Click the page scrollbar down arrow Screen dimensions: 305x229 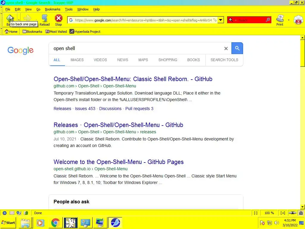(302, 207)
